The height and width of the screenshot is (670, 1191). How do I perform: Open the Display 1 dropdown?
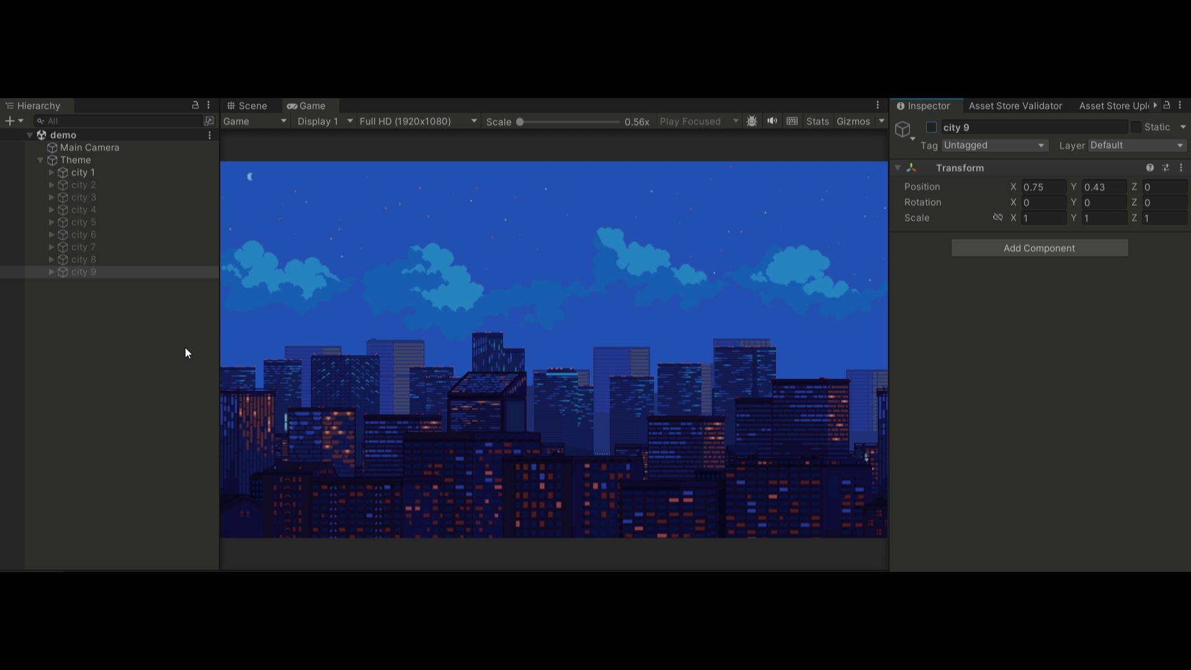324,122
